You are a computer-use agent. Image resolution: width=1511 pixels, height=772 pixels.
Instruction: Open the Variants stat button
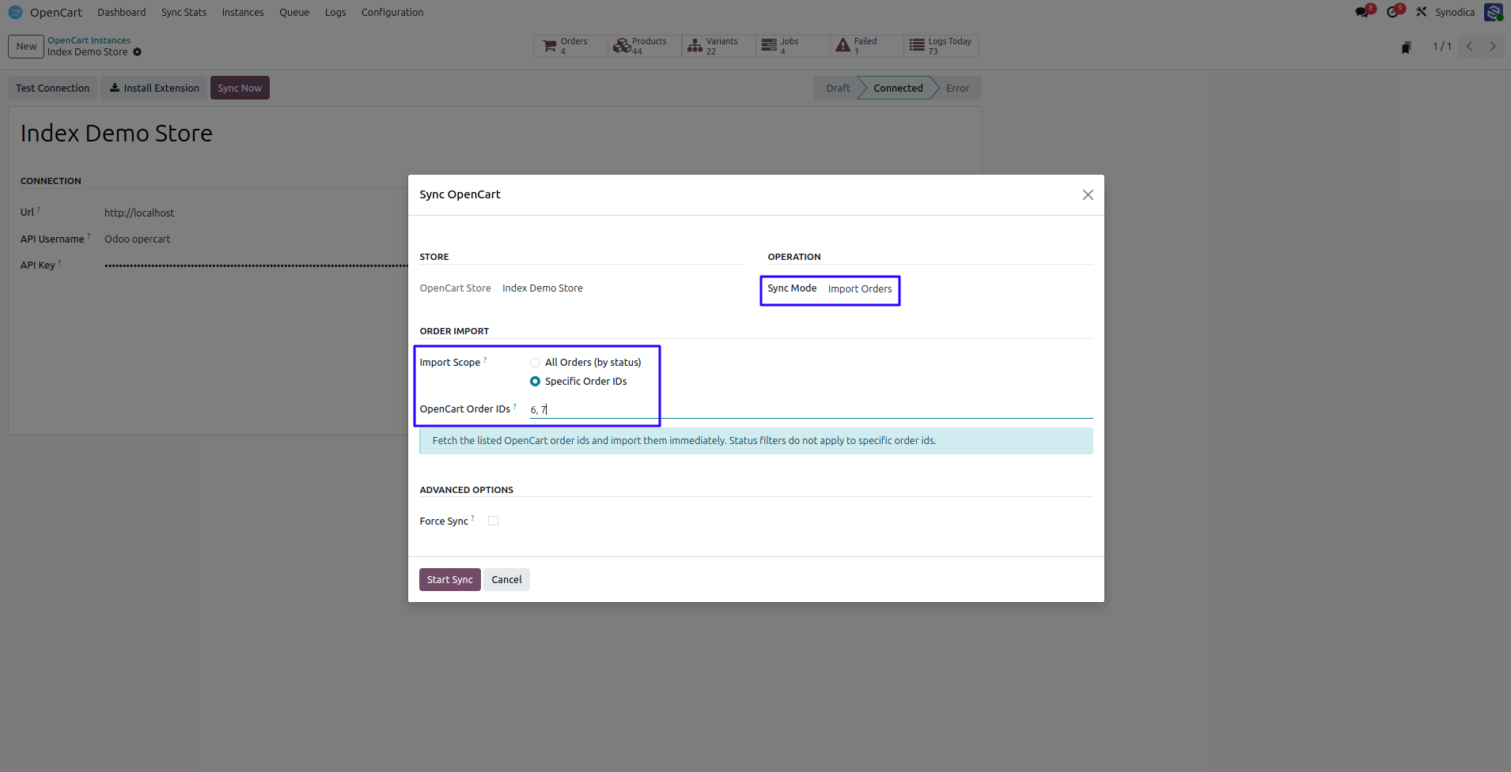(x=718, y=46)
